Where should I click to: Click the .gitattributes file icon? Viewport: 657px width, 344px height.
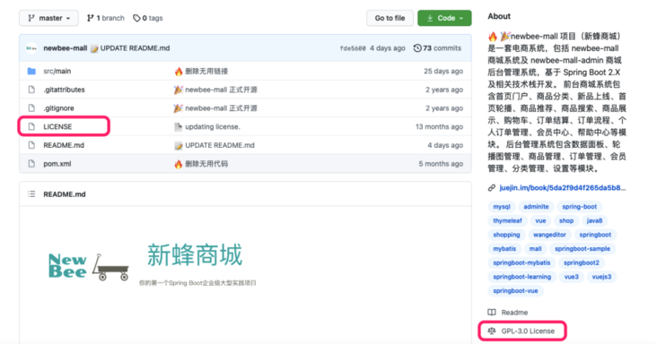point(31,90)
